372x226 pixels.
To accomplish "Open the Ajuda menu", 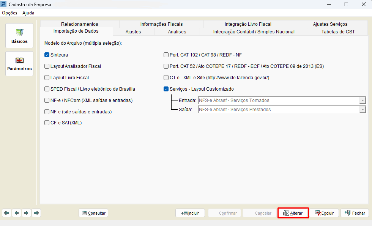I will pyautogui.click(x=28, y=13).
